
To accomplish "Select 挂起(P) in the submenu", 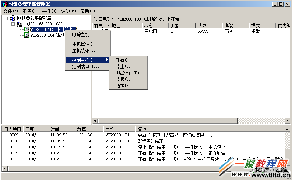I will [128, 79].
